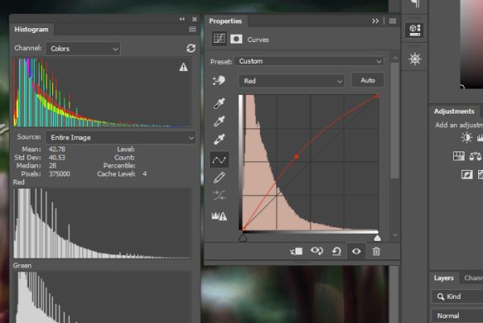483x323 pixels.
Task: Reset the curves adjustment to defaults
Action: 336,251
